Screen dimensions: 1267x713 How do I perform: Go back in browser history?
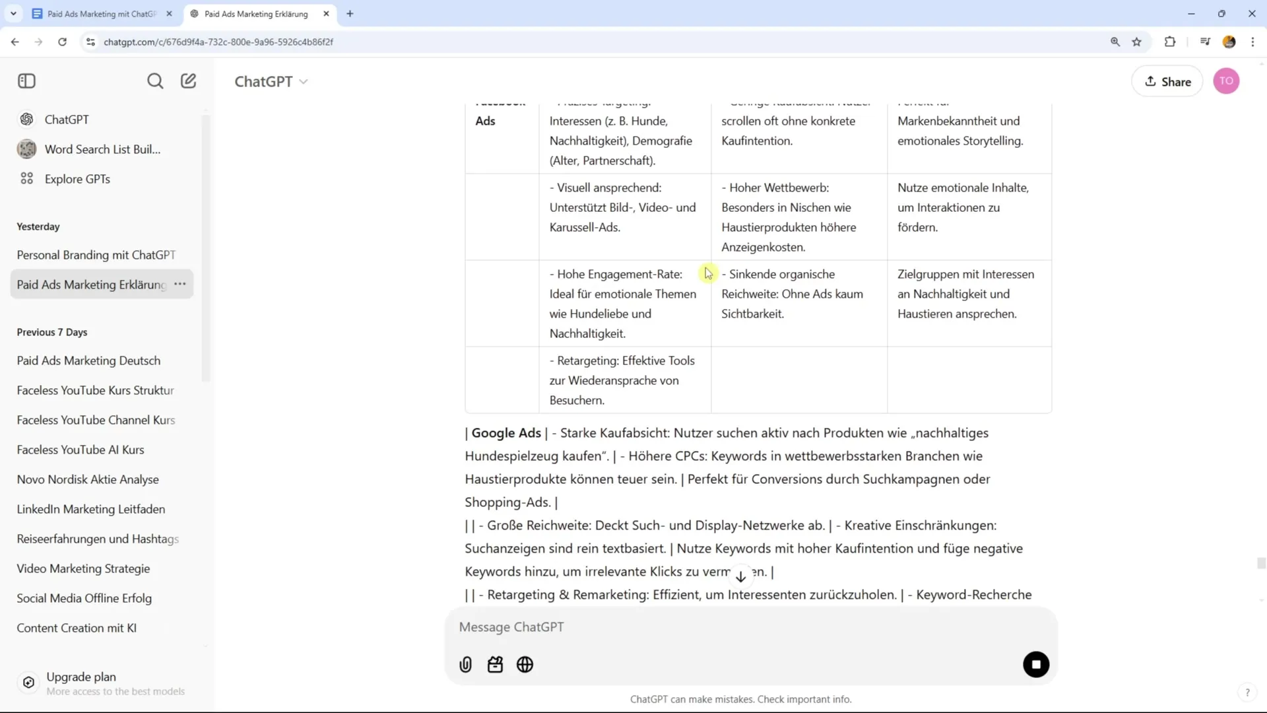(15, 42)
